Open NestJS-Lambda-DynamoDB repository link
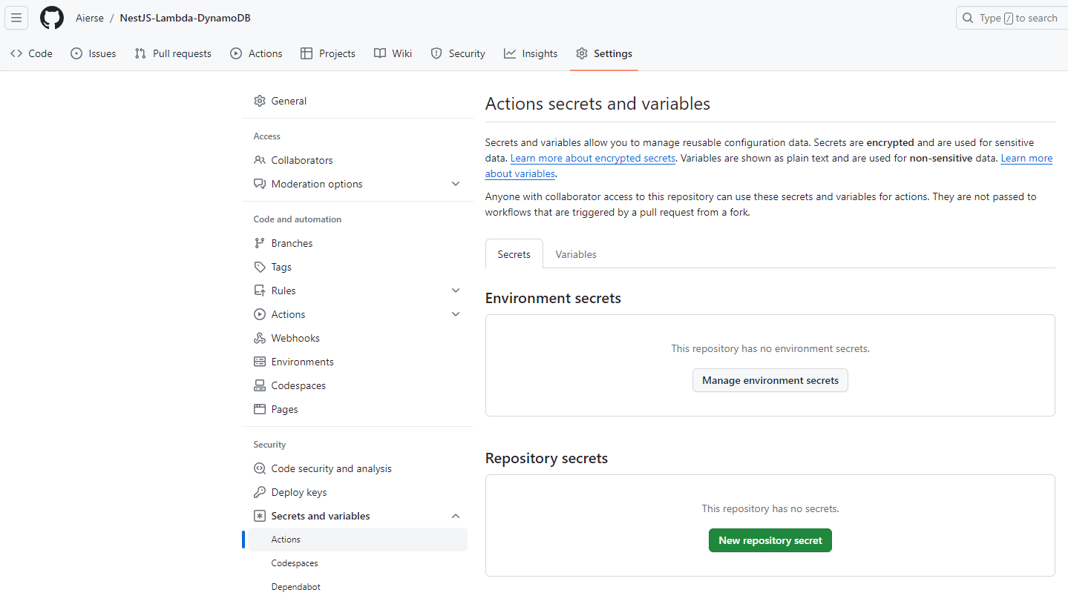The image size is (1068, 604). pos(186,18)
